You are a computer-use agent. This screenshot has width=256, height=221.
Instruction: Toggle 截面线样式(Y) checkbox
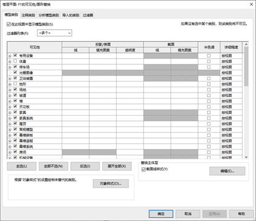pos(143,170)
